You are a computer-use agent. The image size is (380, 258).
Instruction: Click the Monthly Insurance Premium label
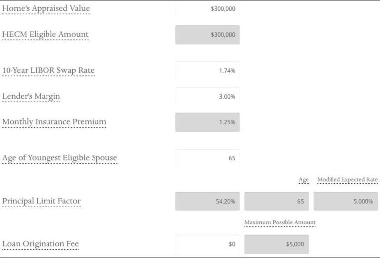[x=54, y=122]
